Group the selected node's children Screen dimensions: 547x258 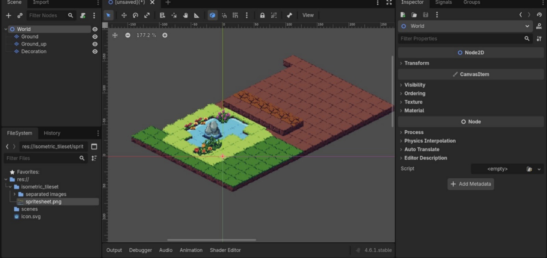(274, 15)
